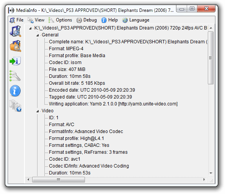
Task: Open the File menu
Action: point(16,20)
